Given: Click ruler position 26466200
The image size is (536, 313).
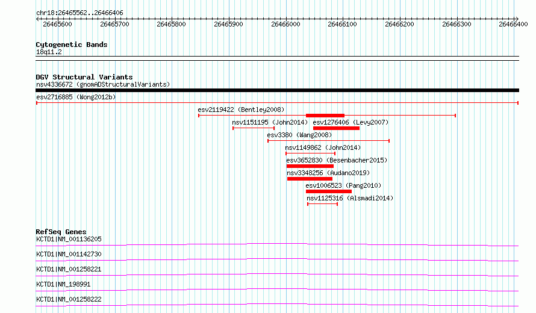Looking at the screenshot, I should 399,24.
